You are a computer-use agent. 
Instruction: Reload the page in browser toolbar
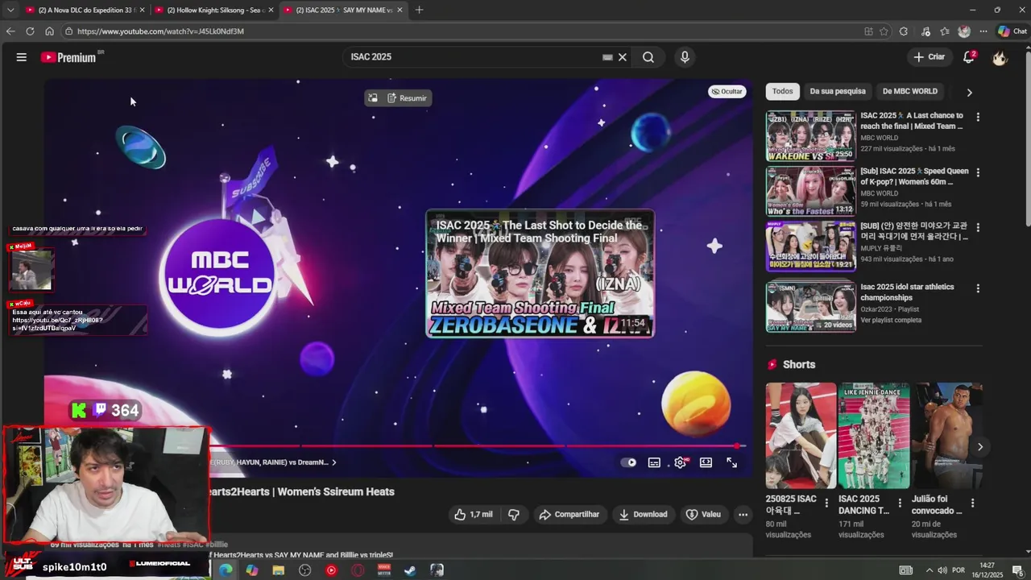coord(30,31)
